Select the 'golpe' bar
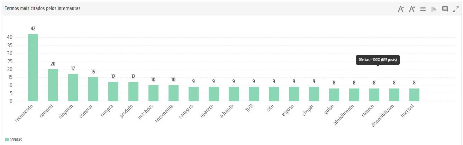Viewport: 463px width, 145px height. point(334,95)
